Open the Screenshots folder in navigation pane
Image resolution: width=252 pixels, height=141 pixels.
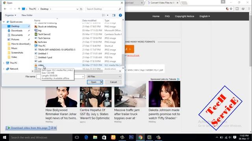pos(17,52)
